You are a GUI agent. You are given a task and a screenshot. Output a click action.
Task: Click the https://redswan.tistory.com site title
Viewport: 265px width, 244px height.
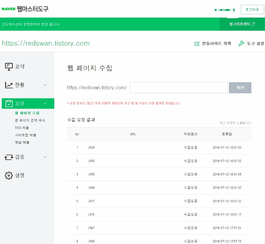point(46,43)
